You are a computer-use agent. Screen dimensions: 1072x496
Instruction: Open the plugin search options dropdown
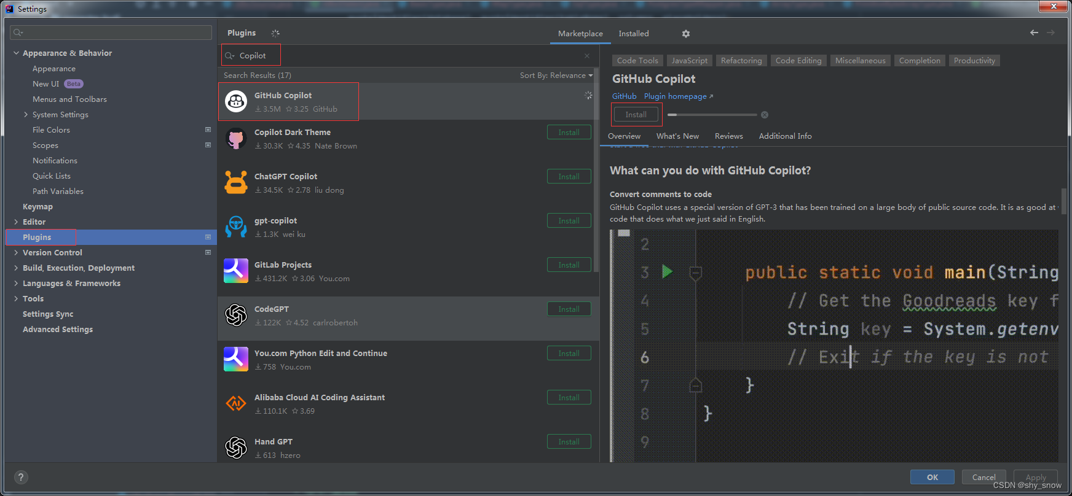pyautogui.click(x=230, y=56)
